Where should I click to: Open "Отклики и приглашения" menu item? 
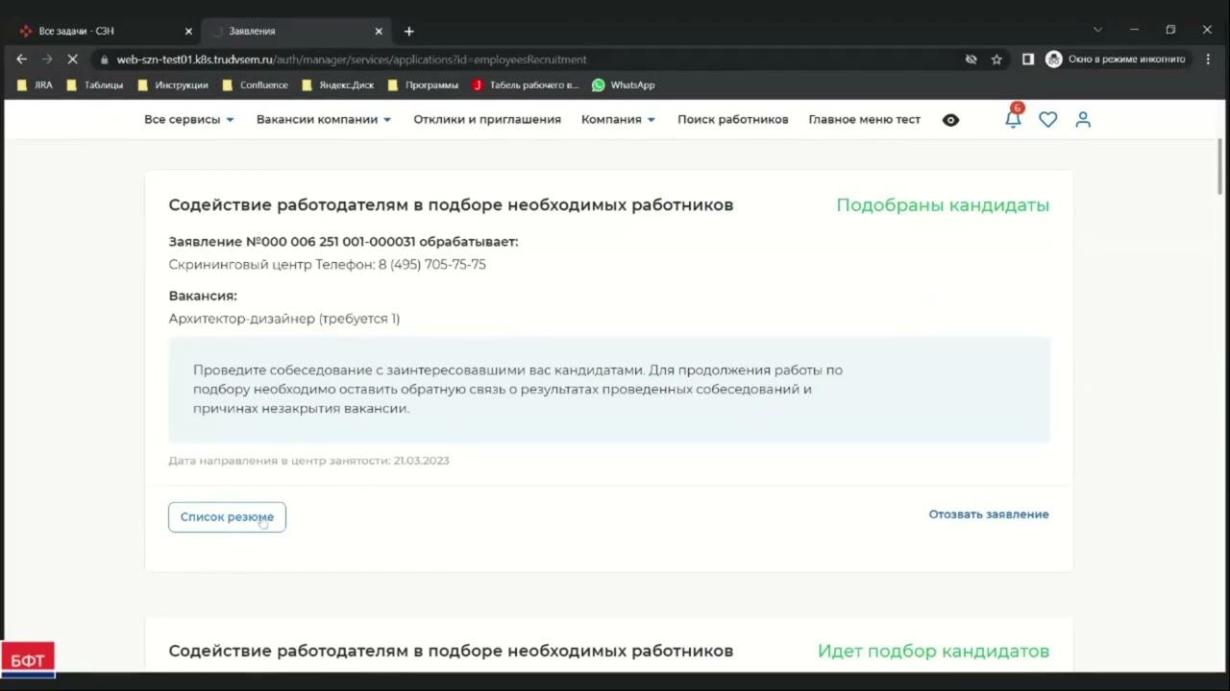click(487, 120)
